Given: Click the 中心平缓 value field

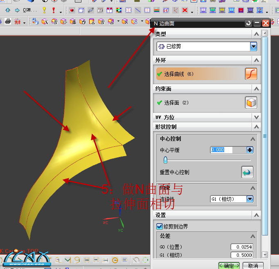Looking at the screenshot, I should coord(228,150).
